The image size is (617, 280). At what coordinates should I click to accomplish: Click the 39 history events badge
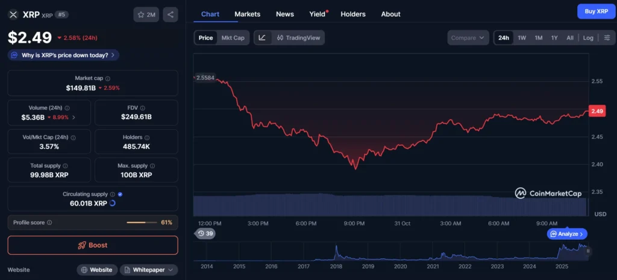pos(205,234)
